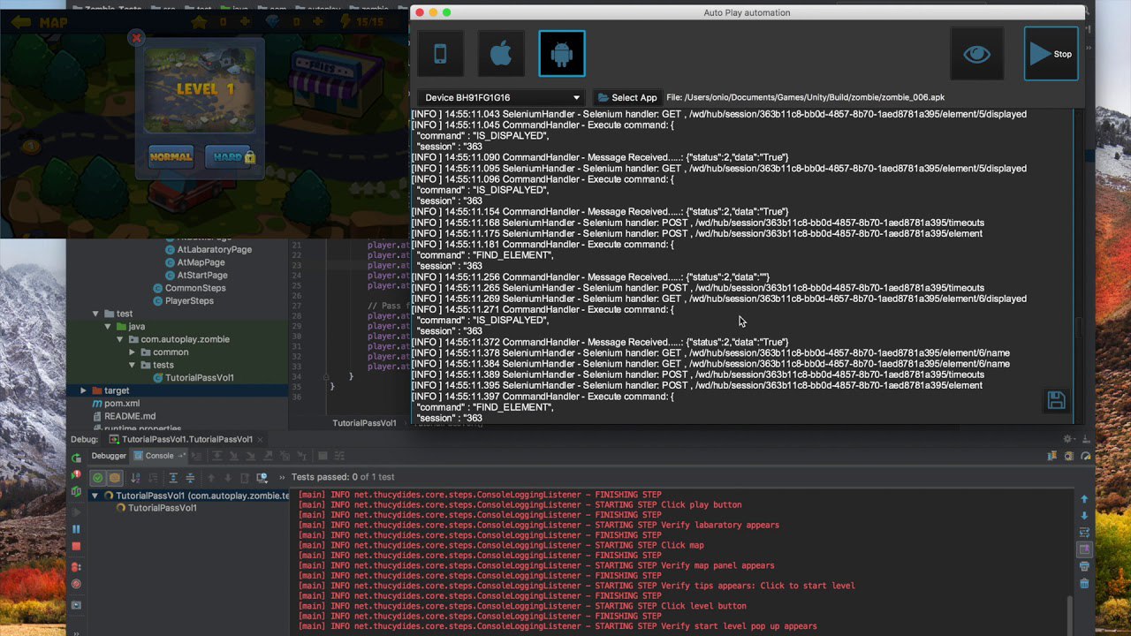Expand the common package
Image resolution: width=1131 pixels, height=636 pixels.
(133, 352)
